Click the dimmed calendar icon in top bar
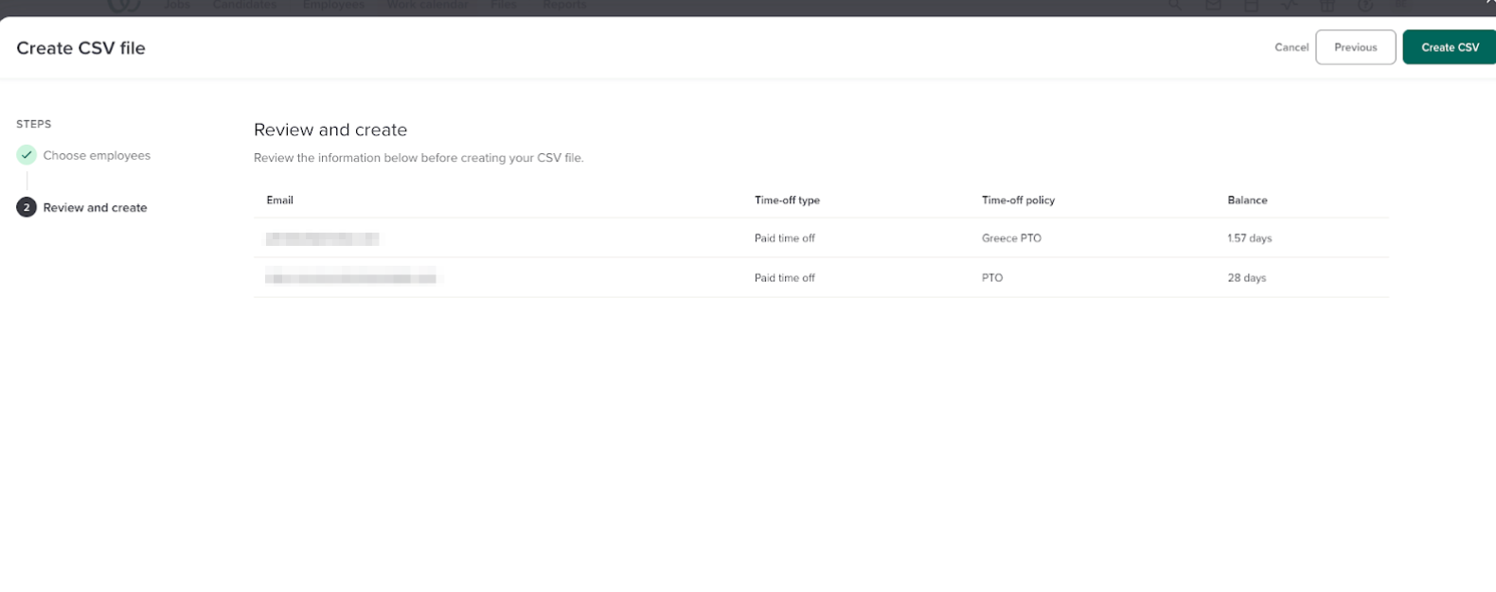 click(x=1251, y=5)
